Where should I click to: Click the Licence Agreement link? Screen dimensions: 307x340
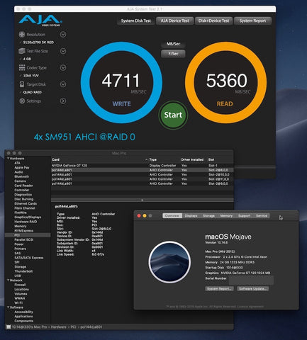pyautogui.click(x=250, y=307)
